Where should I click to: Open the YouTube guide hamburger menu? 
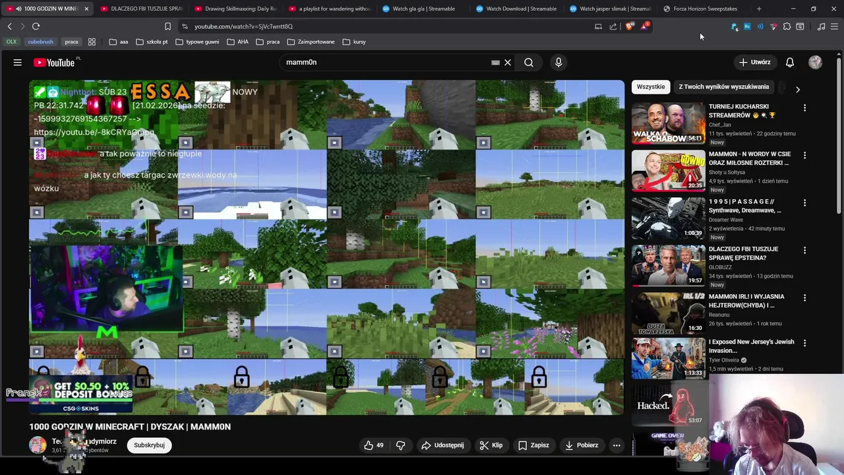pos(18,63)
